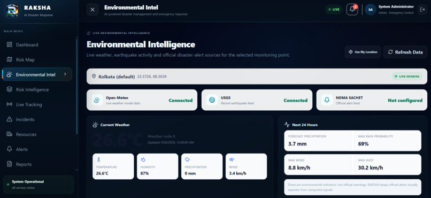This screenshot has height=198, width=431.
Task: Click the Environmental Intel weather icon
Action: click(x=9, y=74)
